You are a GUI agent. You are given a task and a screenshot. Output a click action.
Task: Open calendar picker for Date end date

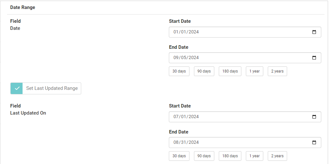[314, 58]
